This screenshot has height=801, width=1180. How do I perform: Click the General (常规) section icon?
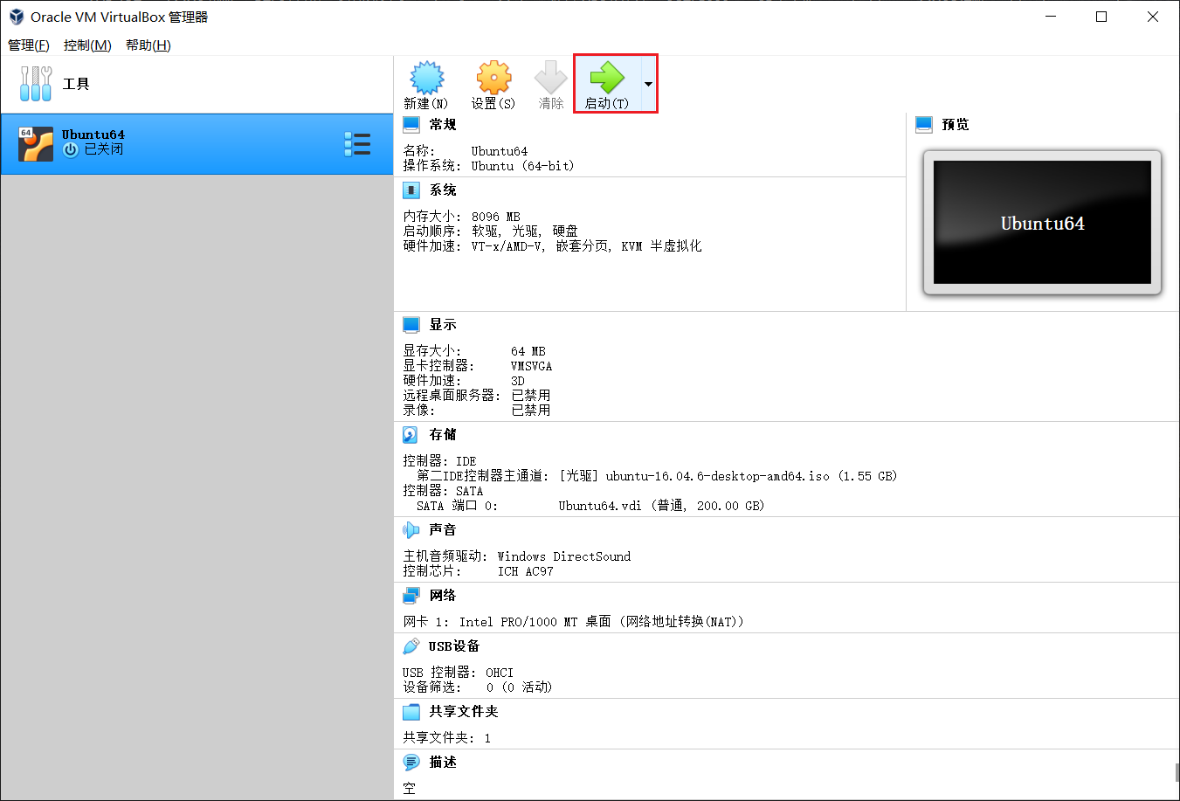[411, 125]
